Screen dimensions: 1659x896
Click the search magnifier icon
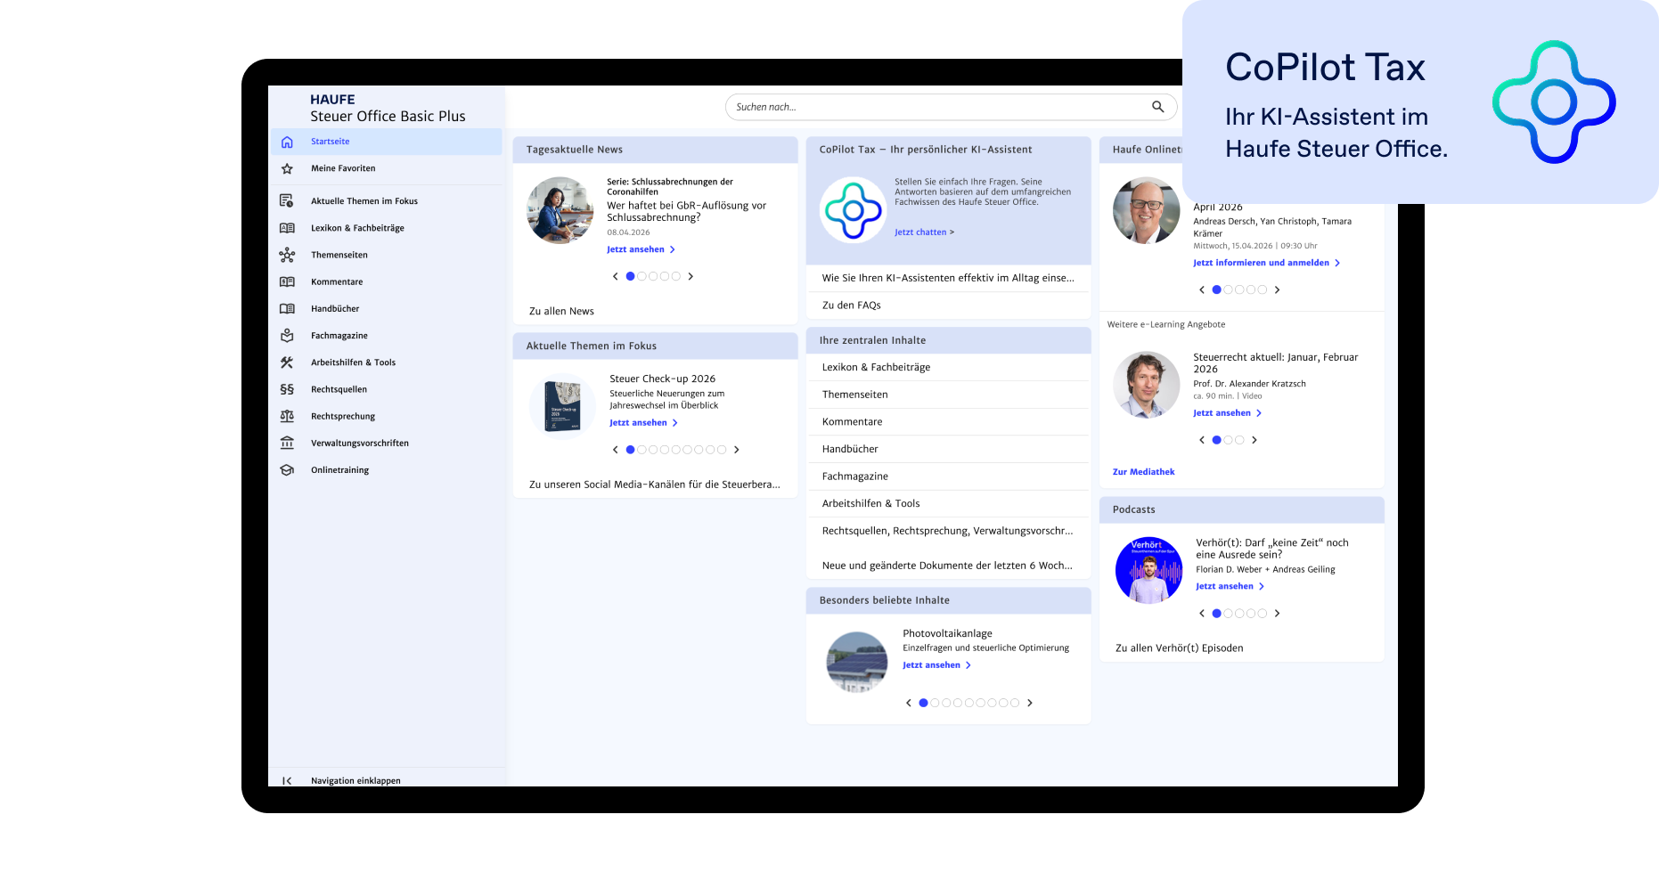(1157, 107)
